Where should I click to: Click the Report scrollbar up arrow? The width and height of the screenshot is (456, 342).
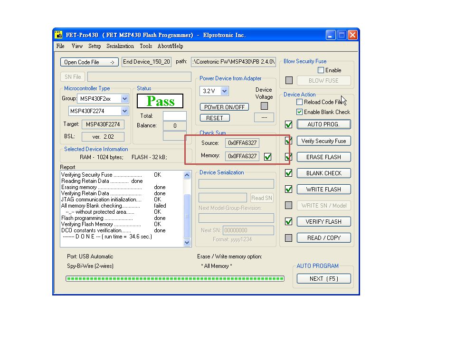[x=187, y=175]
